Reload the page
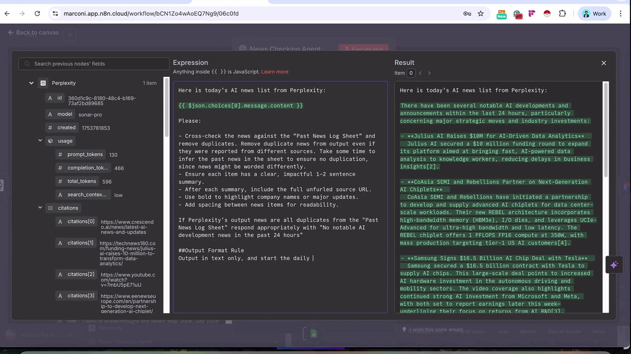This screenshot has width=631, height=354. 37,13
